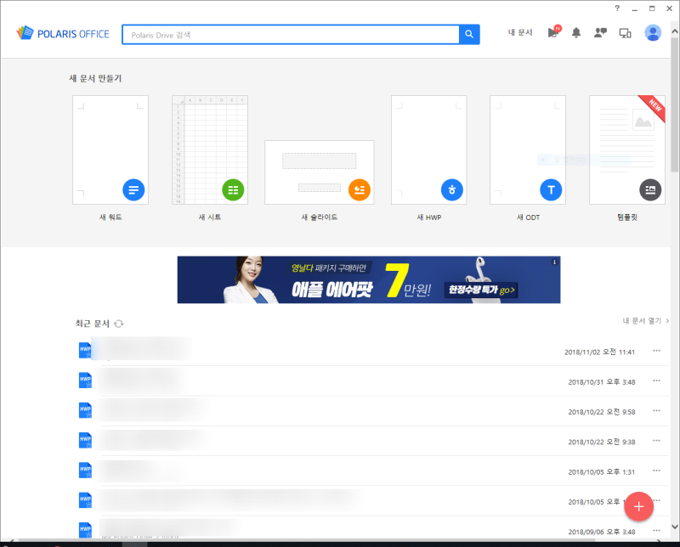The image size is (680, 547).
Task: Click the 템플릿 label
Action: 627,217
